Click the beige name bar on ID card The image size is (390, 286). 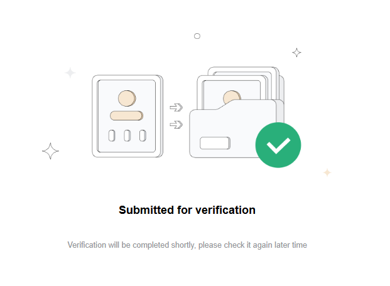tap(127, 116)
